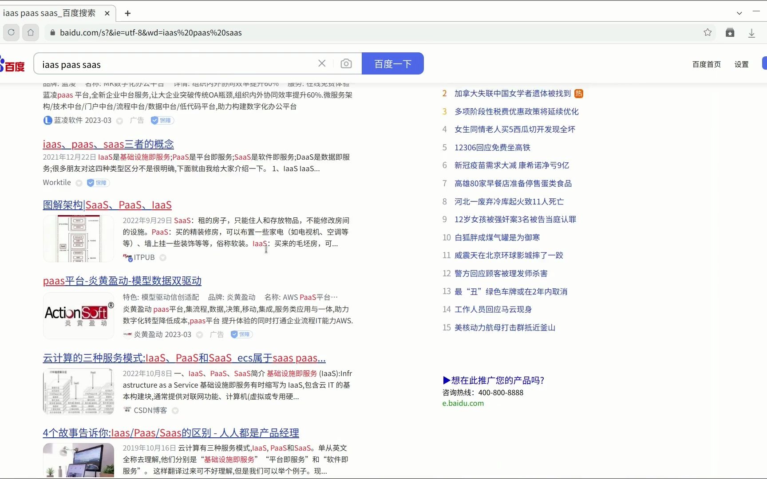Viewport: 767px width, 479px height.
Task: Click the 保障 badge next to 炎黄盈动
Action: (x=241, y=334)
